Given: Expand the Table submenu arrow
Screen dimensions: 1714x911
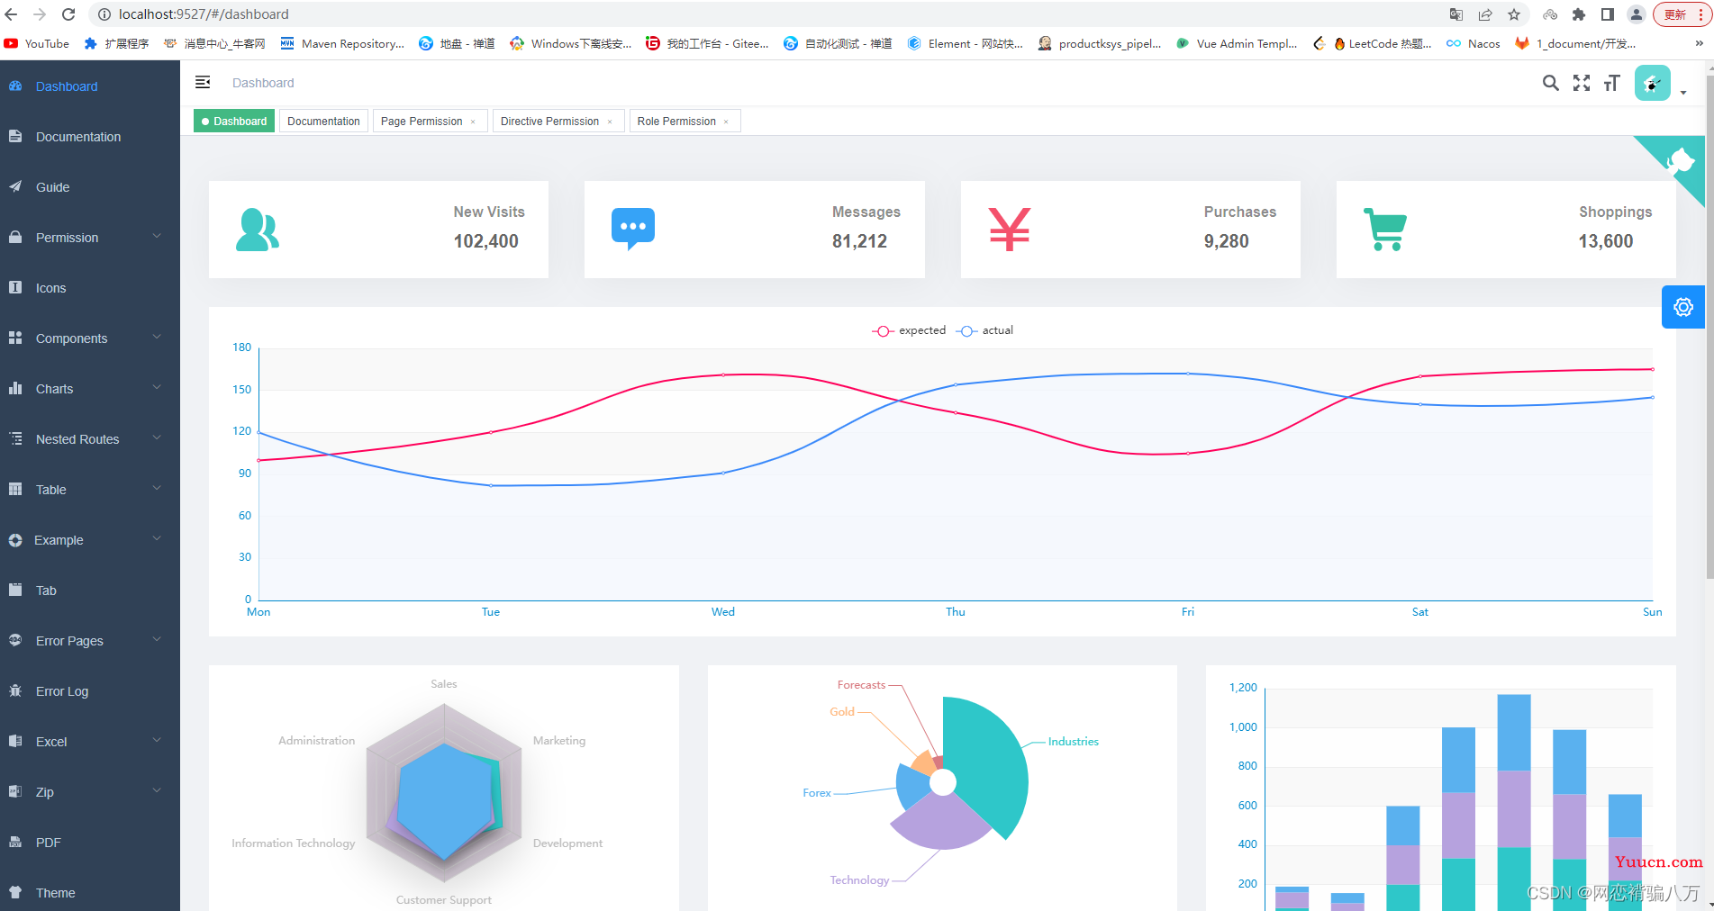Looking at the screenshot, I should coord(157,488).
